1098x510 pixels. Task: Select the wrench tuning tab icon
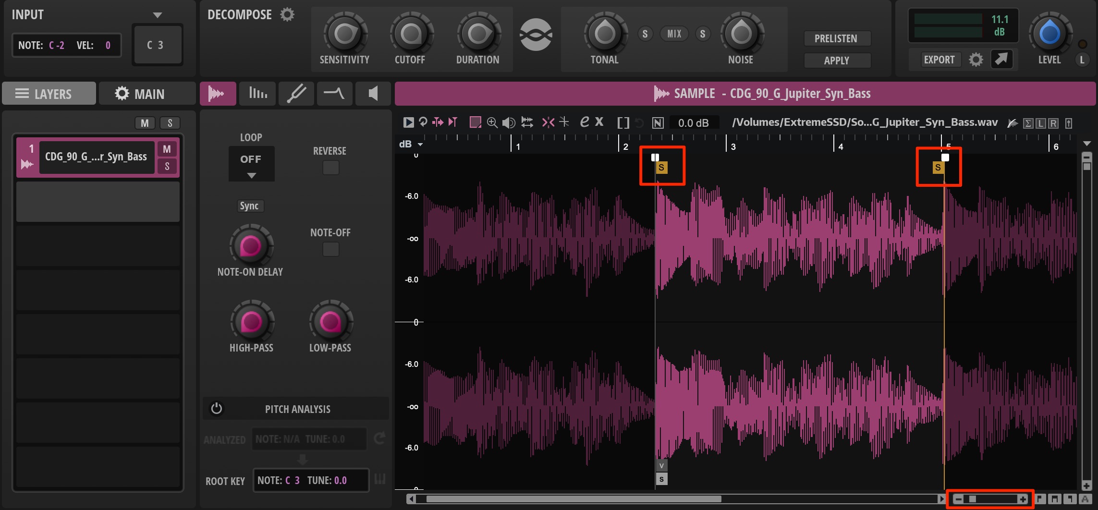[296, 93]
